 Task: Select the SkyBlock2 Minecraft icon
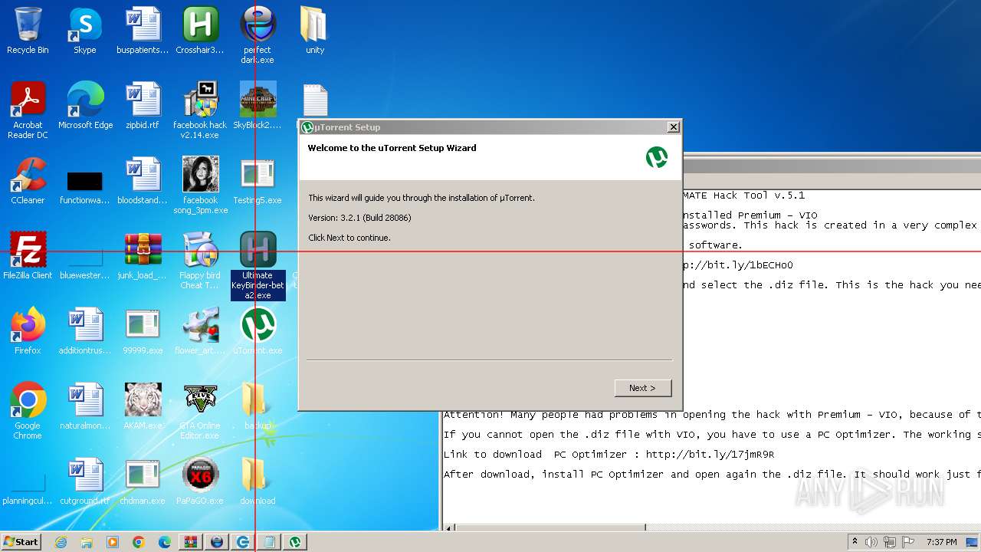tap(258, 107)
